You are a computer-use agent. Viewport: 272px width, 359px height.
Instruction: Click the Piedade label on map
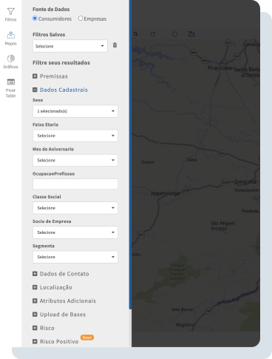point(251,211)
